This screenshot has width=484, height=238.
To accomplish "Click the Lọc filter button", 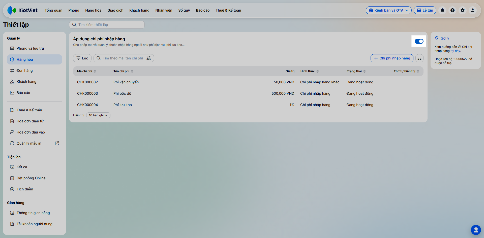I will 82,58.
